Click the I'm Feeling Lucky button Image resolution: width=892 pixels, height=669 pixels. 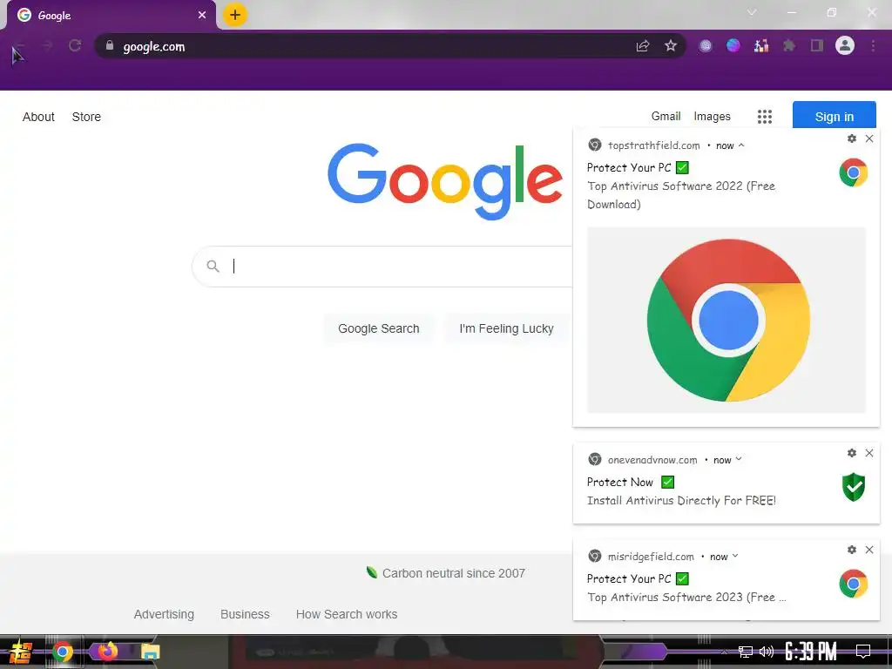point(506,328)
